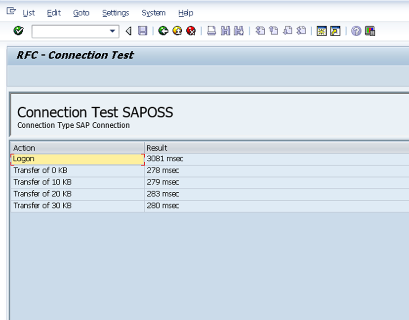The width and height of the screenshot is (409, 320).
Task: Click inside the command input field
Action: click(69, 31)
